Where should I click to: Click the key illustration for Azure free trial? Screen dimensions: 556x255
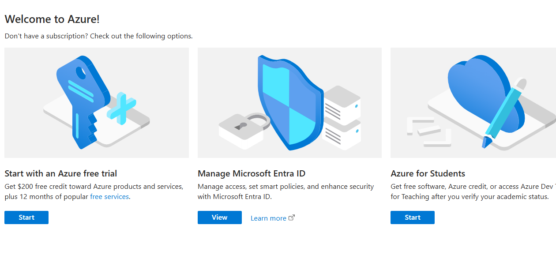point(97,103)
